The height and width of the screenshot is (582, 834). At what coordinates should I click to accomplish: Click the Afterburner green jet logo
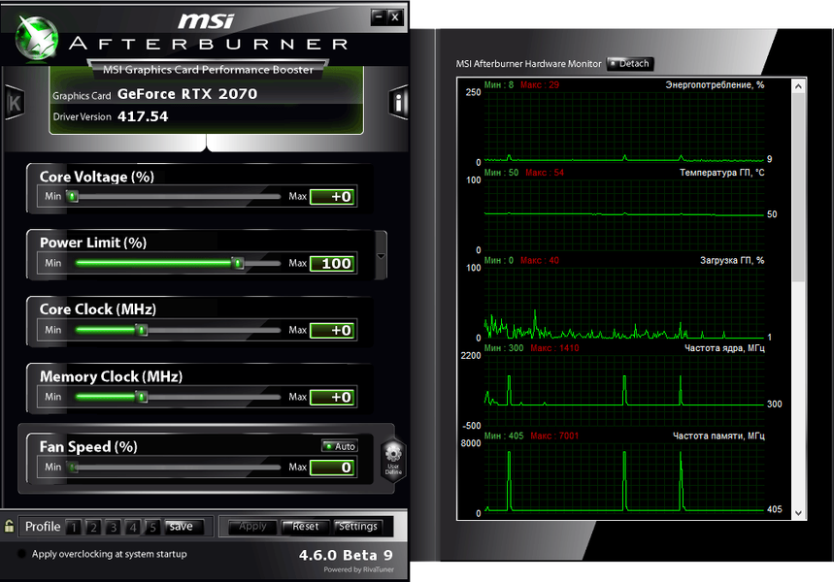click(36, 37)
